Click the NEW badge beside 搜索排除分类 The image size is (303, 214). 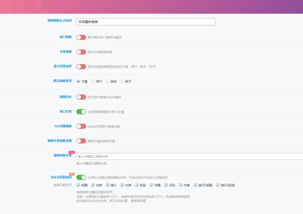pyautogui.click(x=72, y=152)
